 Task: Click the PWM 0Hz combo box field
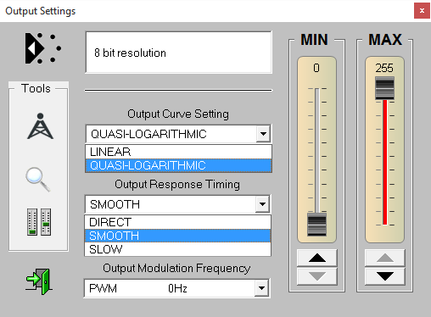177,288
